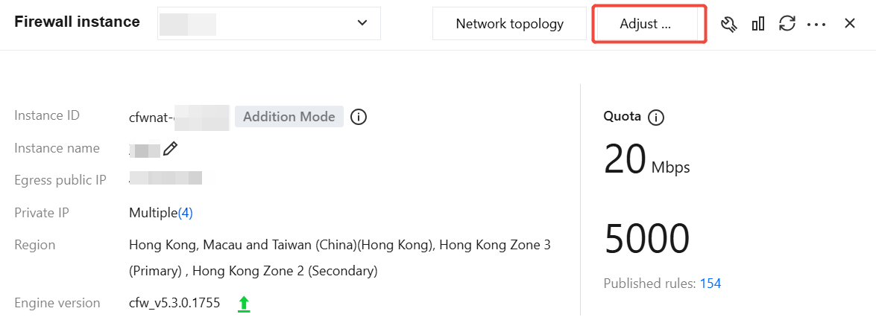
Task: Open the Network topology view
Action: coord(509,24)
